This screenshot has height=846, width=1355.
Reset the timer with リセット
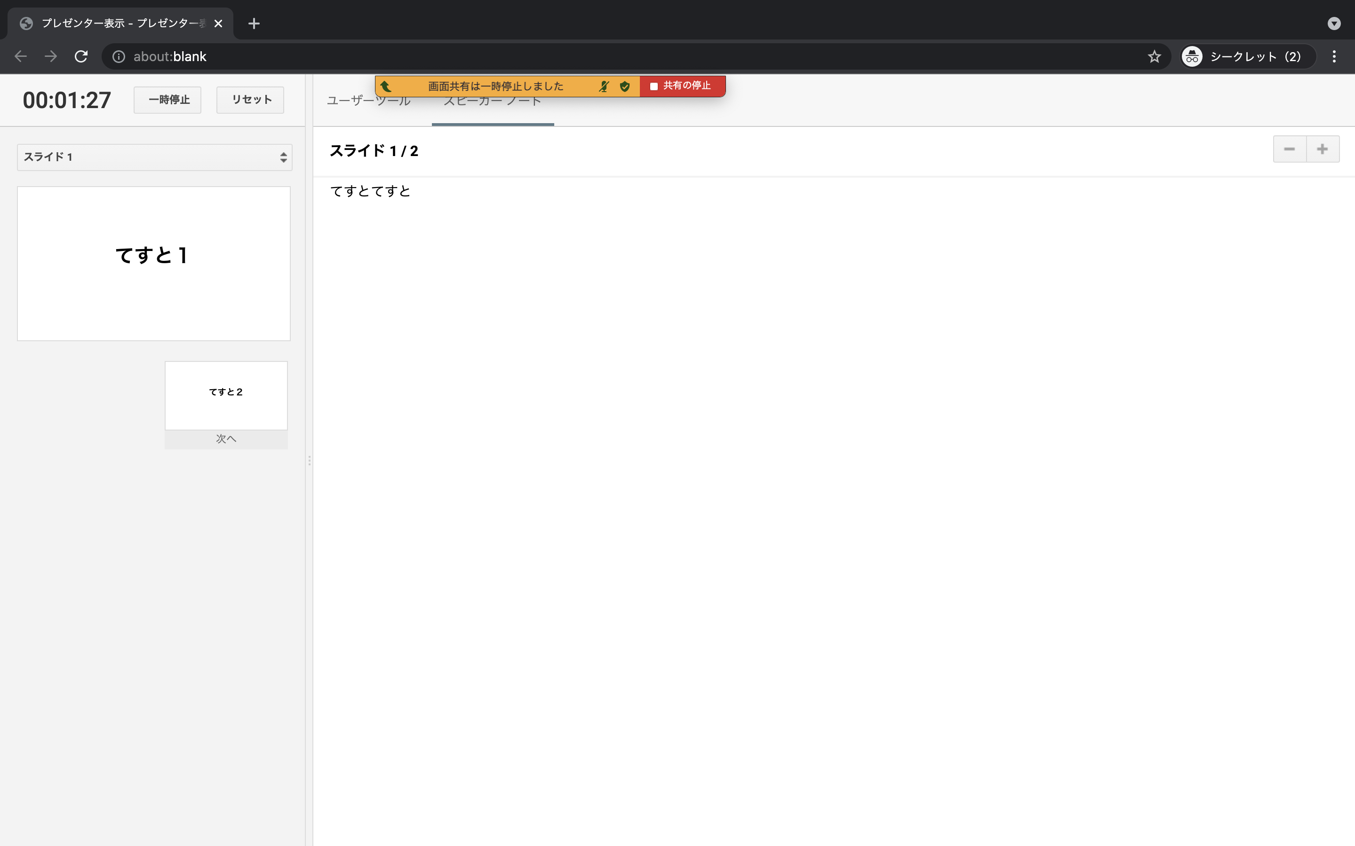coord(250,100)
